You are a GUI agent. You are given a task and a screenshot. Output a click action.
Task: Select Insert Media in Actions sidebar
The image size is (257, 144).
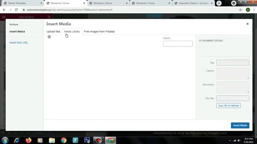(x=17, y=32)
